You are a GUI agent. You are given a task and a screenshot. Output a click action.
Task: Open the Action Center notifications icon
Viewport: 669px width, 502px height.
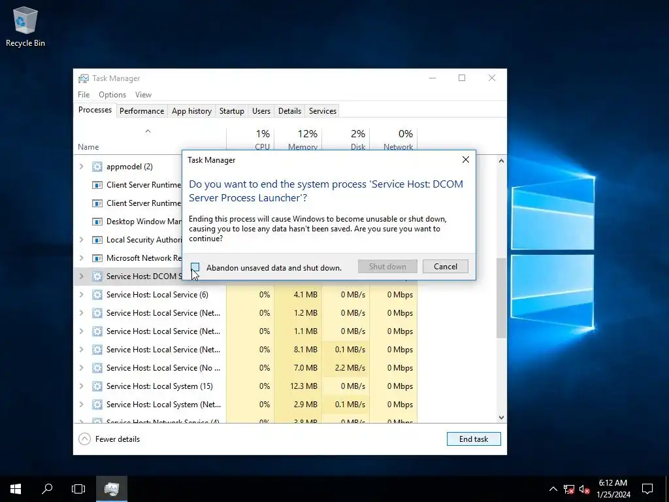pyautogui.click(x=647, y=489)
